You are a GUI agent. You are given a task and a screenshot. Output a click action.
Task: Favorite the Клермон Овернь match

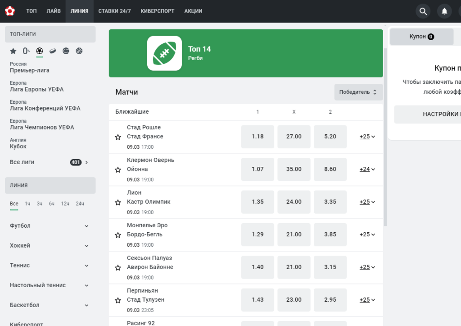(118, 170)
